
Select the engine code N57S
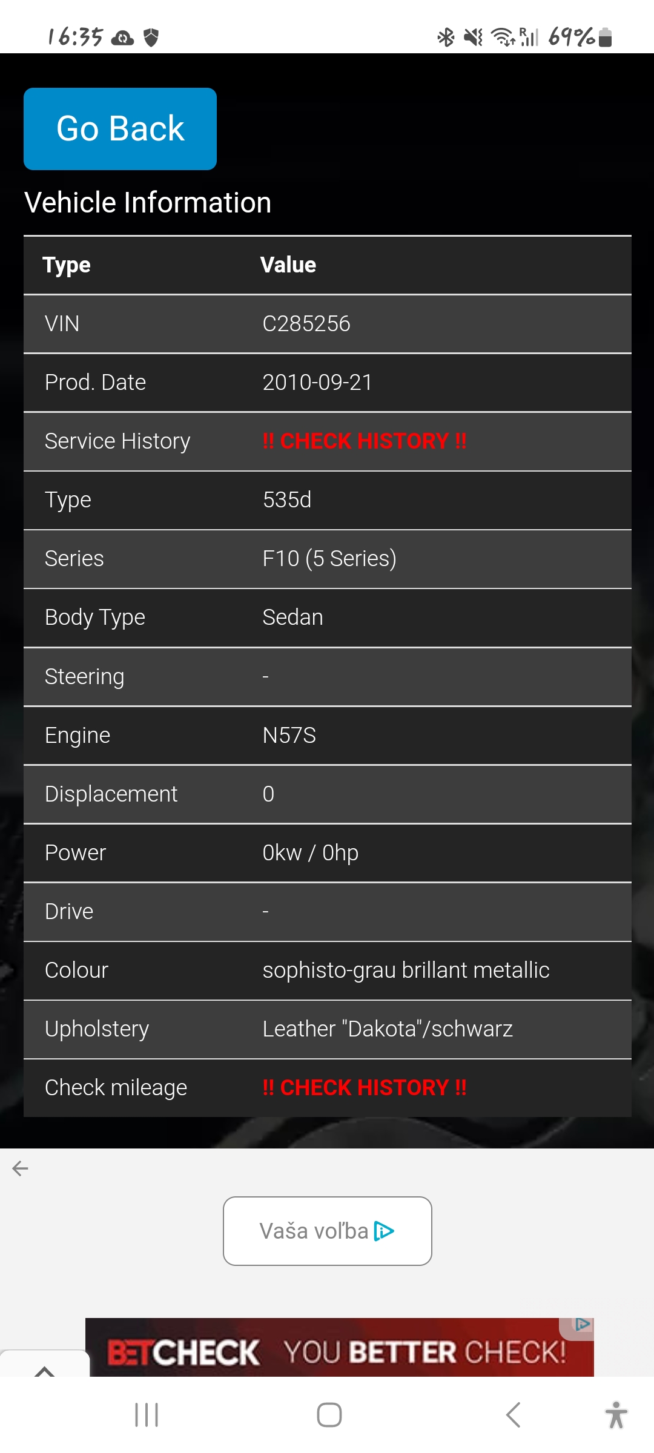289,736
